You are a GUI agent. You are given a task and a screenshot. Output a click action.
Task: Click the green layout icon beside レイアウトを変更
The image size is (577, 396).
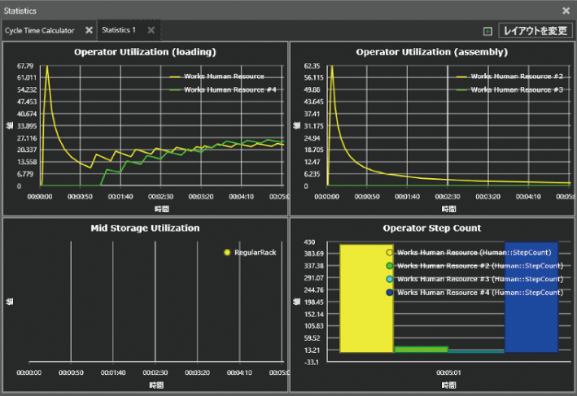487,31
